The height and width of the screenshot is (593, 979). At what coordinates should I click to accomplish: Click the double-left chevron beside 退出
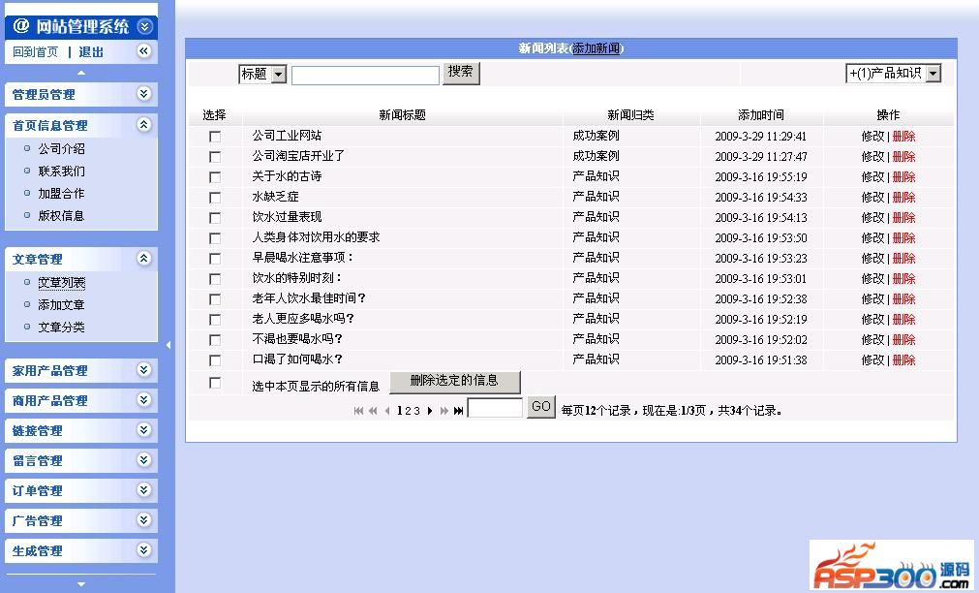pyautogui.click(x=143, y=51)
